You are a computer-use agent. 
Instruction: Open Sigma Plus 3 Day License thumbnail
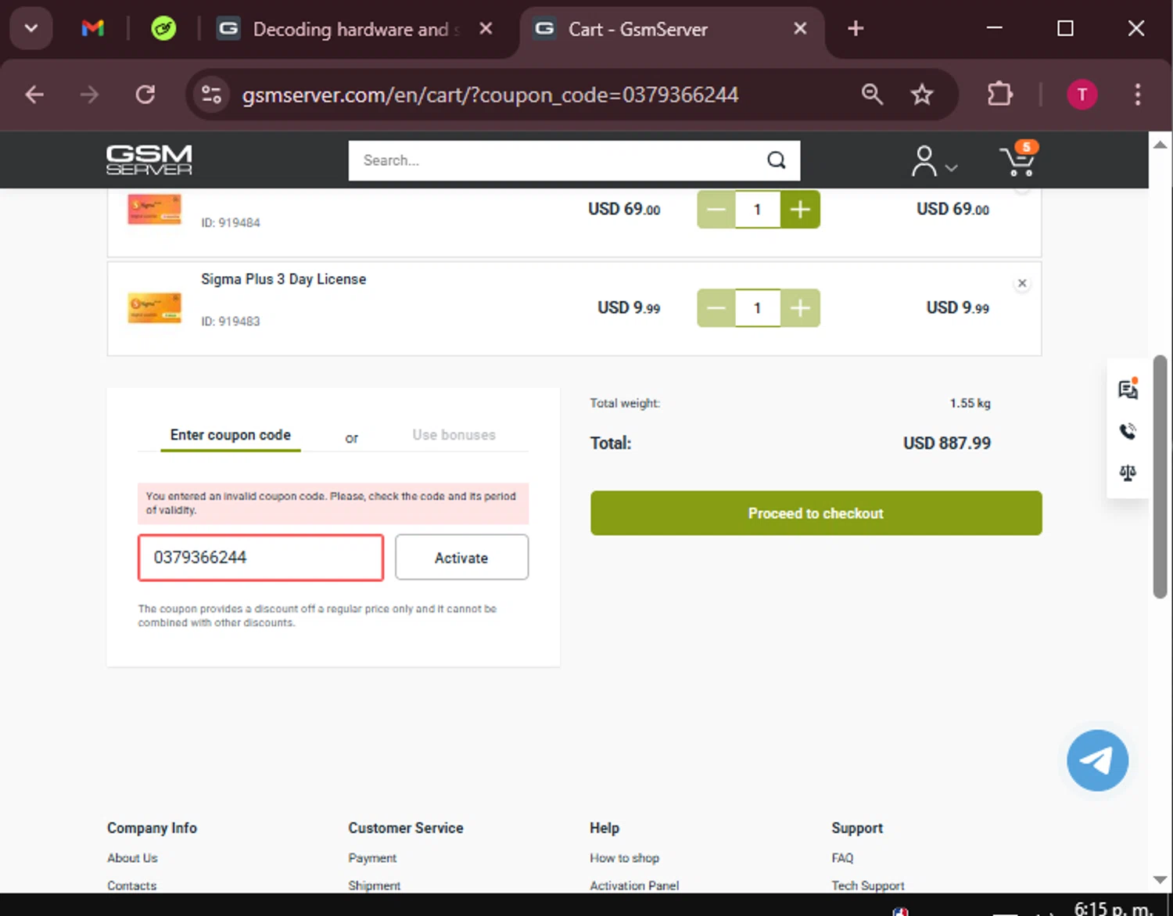[x=155, y=308]
